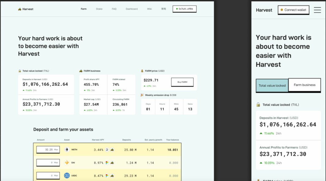326x181 pixels.
Task: Open the Chinese-language nav link
Action: (164, 9)
